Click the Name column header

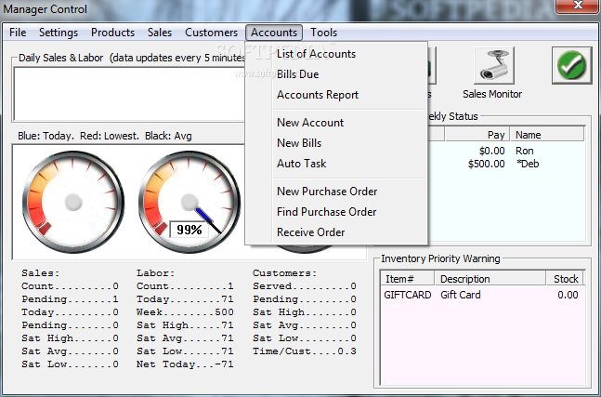[547, 135]
